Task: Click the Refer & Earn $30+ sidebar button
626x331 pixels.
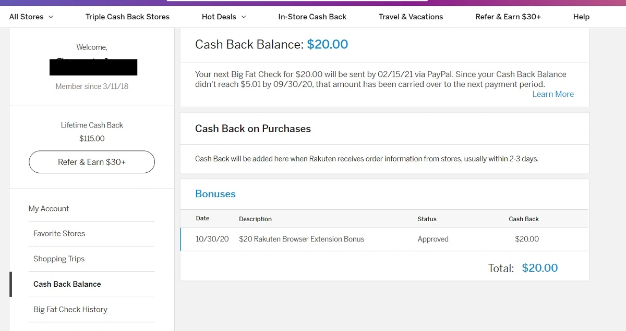Action: [92, 162]
